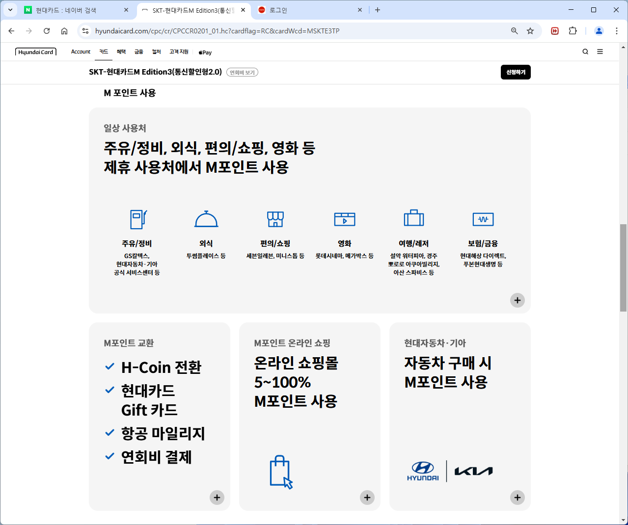Click the red extension icon in toolbar

click(555, 31)
